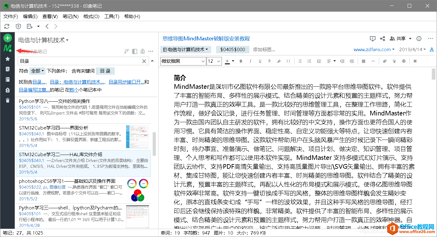Click the 共享 share button

pyautogui.click(x=398, y=39)
